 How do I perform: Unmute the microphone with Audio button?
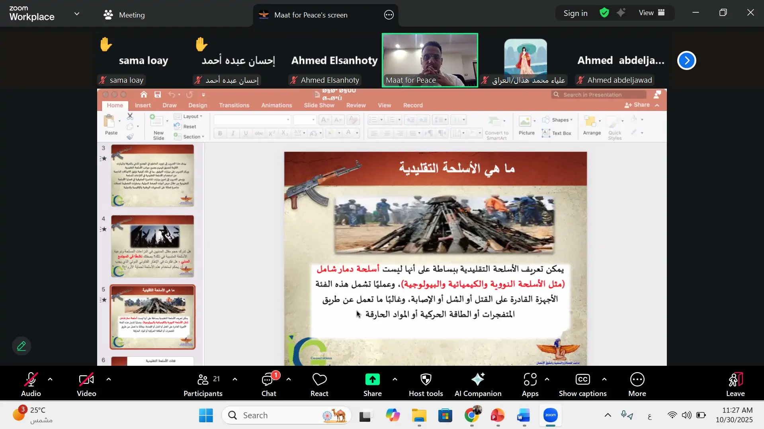pyautogui.click(x=31, y=384)
